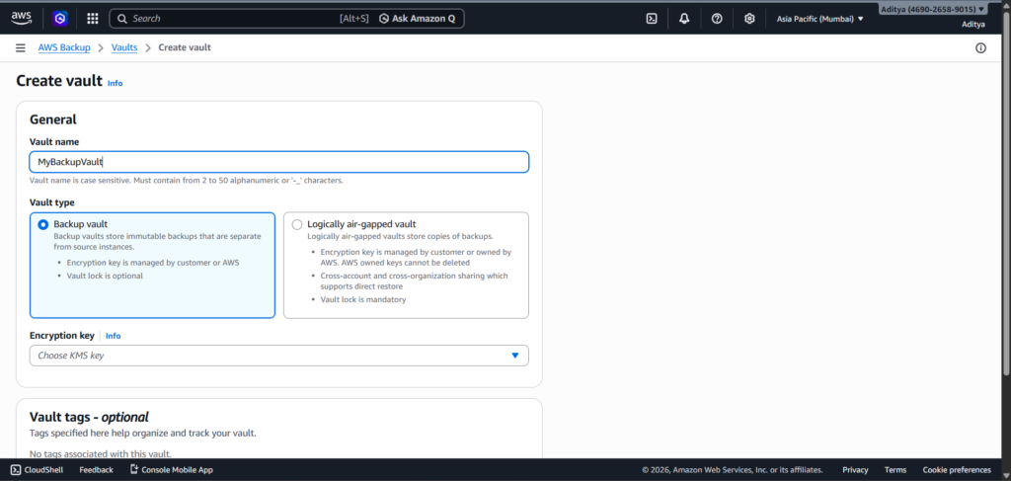
Task: Navigate to Vaults breadcrumb link
Action: [124, 47]
